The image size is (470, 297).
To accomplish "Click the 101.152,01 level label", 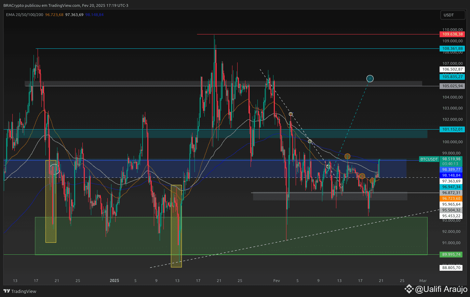I will point(452,129).
